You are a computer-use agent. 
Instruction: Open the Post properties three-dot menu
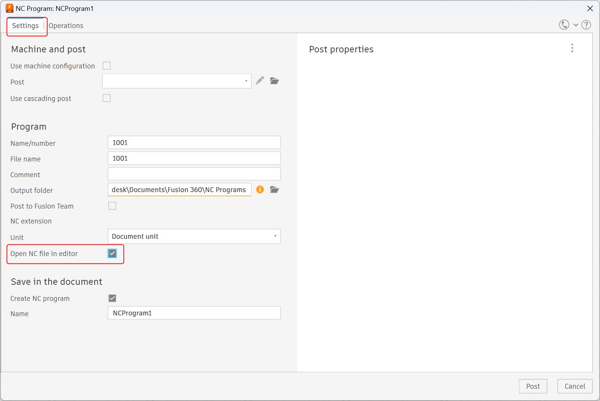(572, 48)
